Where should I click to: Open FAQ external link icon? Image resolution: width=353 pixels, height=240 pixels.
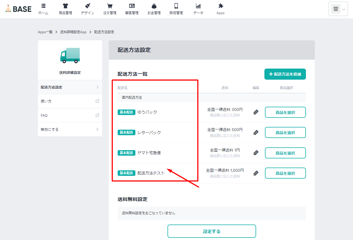pyautogui.click(x=97, y=115)
